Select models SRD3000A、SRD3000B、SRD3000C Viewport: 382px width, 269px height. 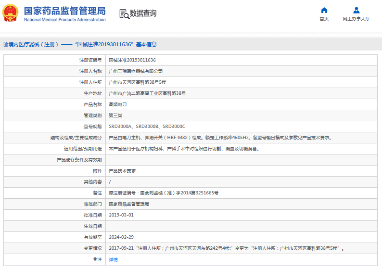147,127
